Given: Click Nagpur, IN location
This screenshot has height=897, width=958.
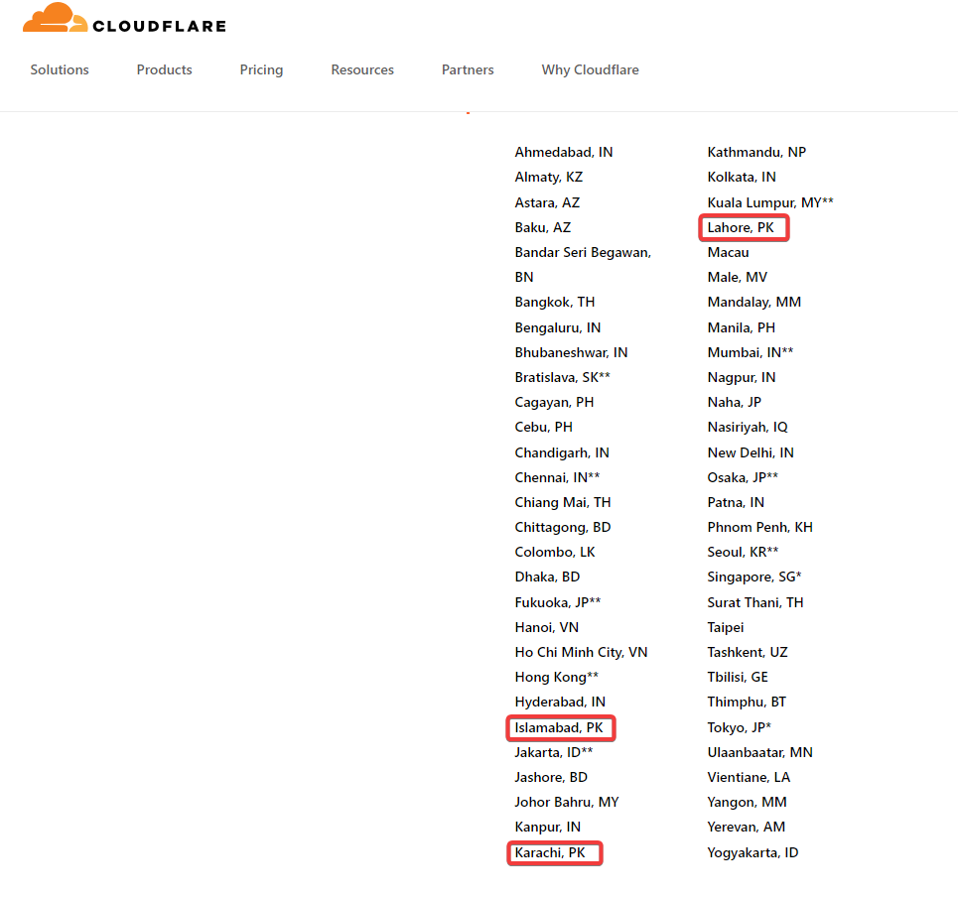Looking at the screenshot, I should tap(742, 377).
